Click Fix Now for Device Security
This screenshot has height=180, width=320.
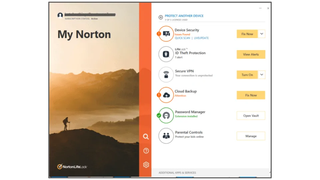[247, 34]
